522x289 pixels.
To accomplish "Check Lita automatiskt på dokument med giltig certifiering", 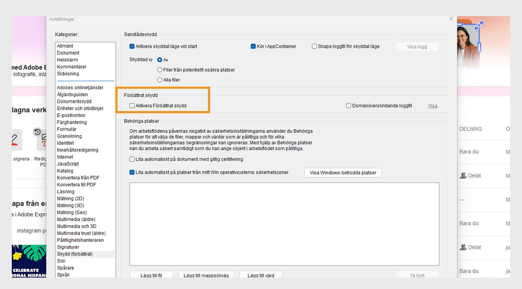I will pyautogui.click(x=132, y=159).
